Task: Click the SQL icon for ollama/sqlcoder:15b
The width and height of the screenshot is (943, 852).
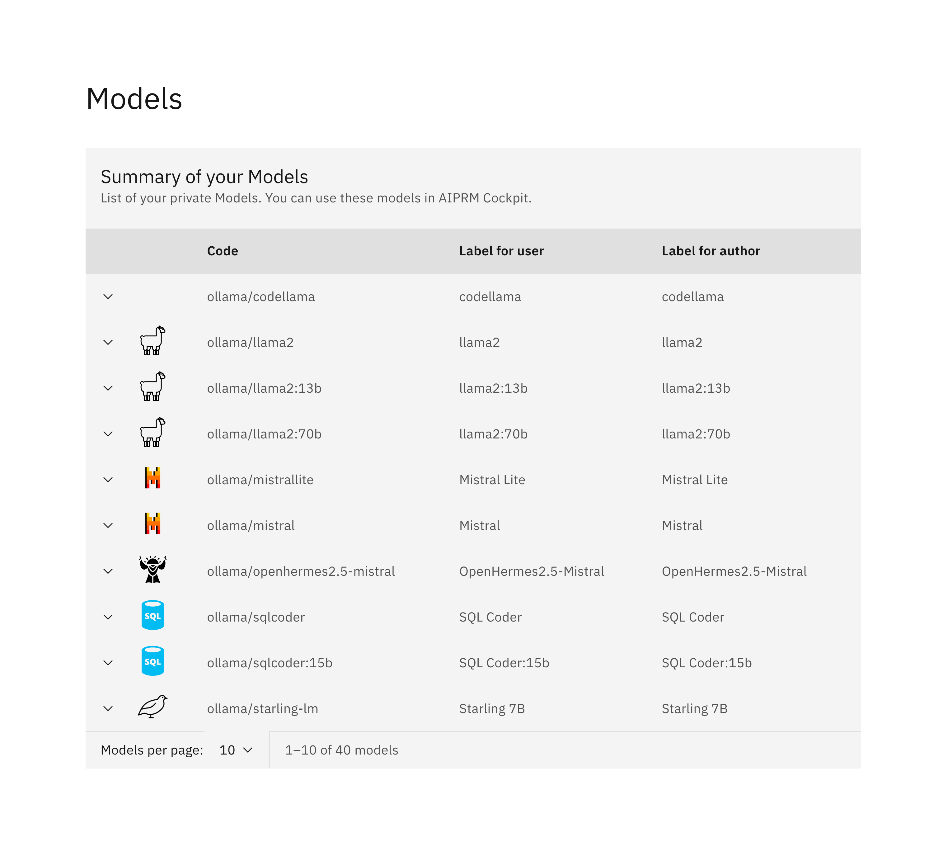Action: [152, 661]
